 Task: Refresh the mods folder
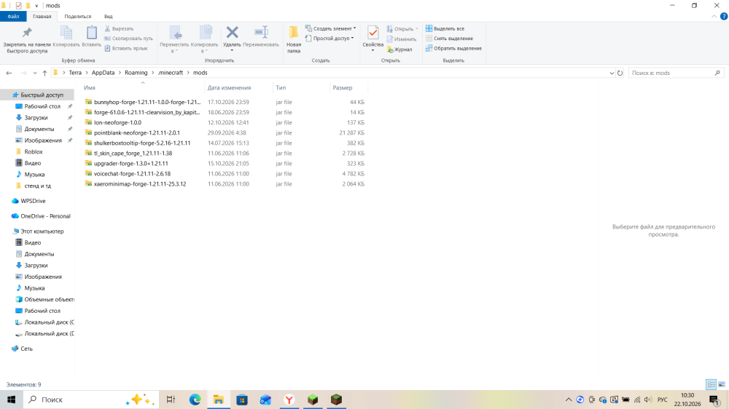click(620, 73)
